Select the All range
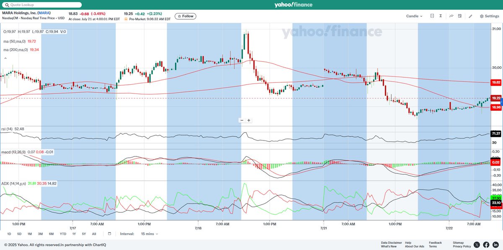This screenshot has height=250, width=503. coord(94,234)
